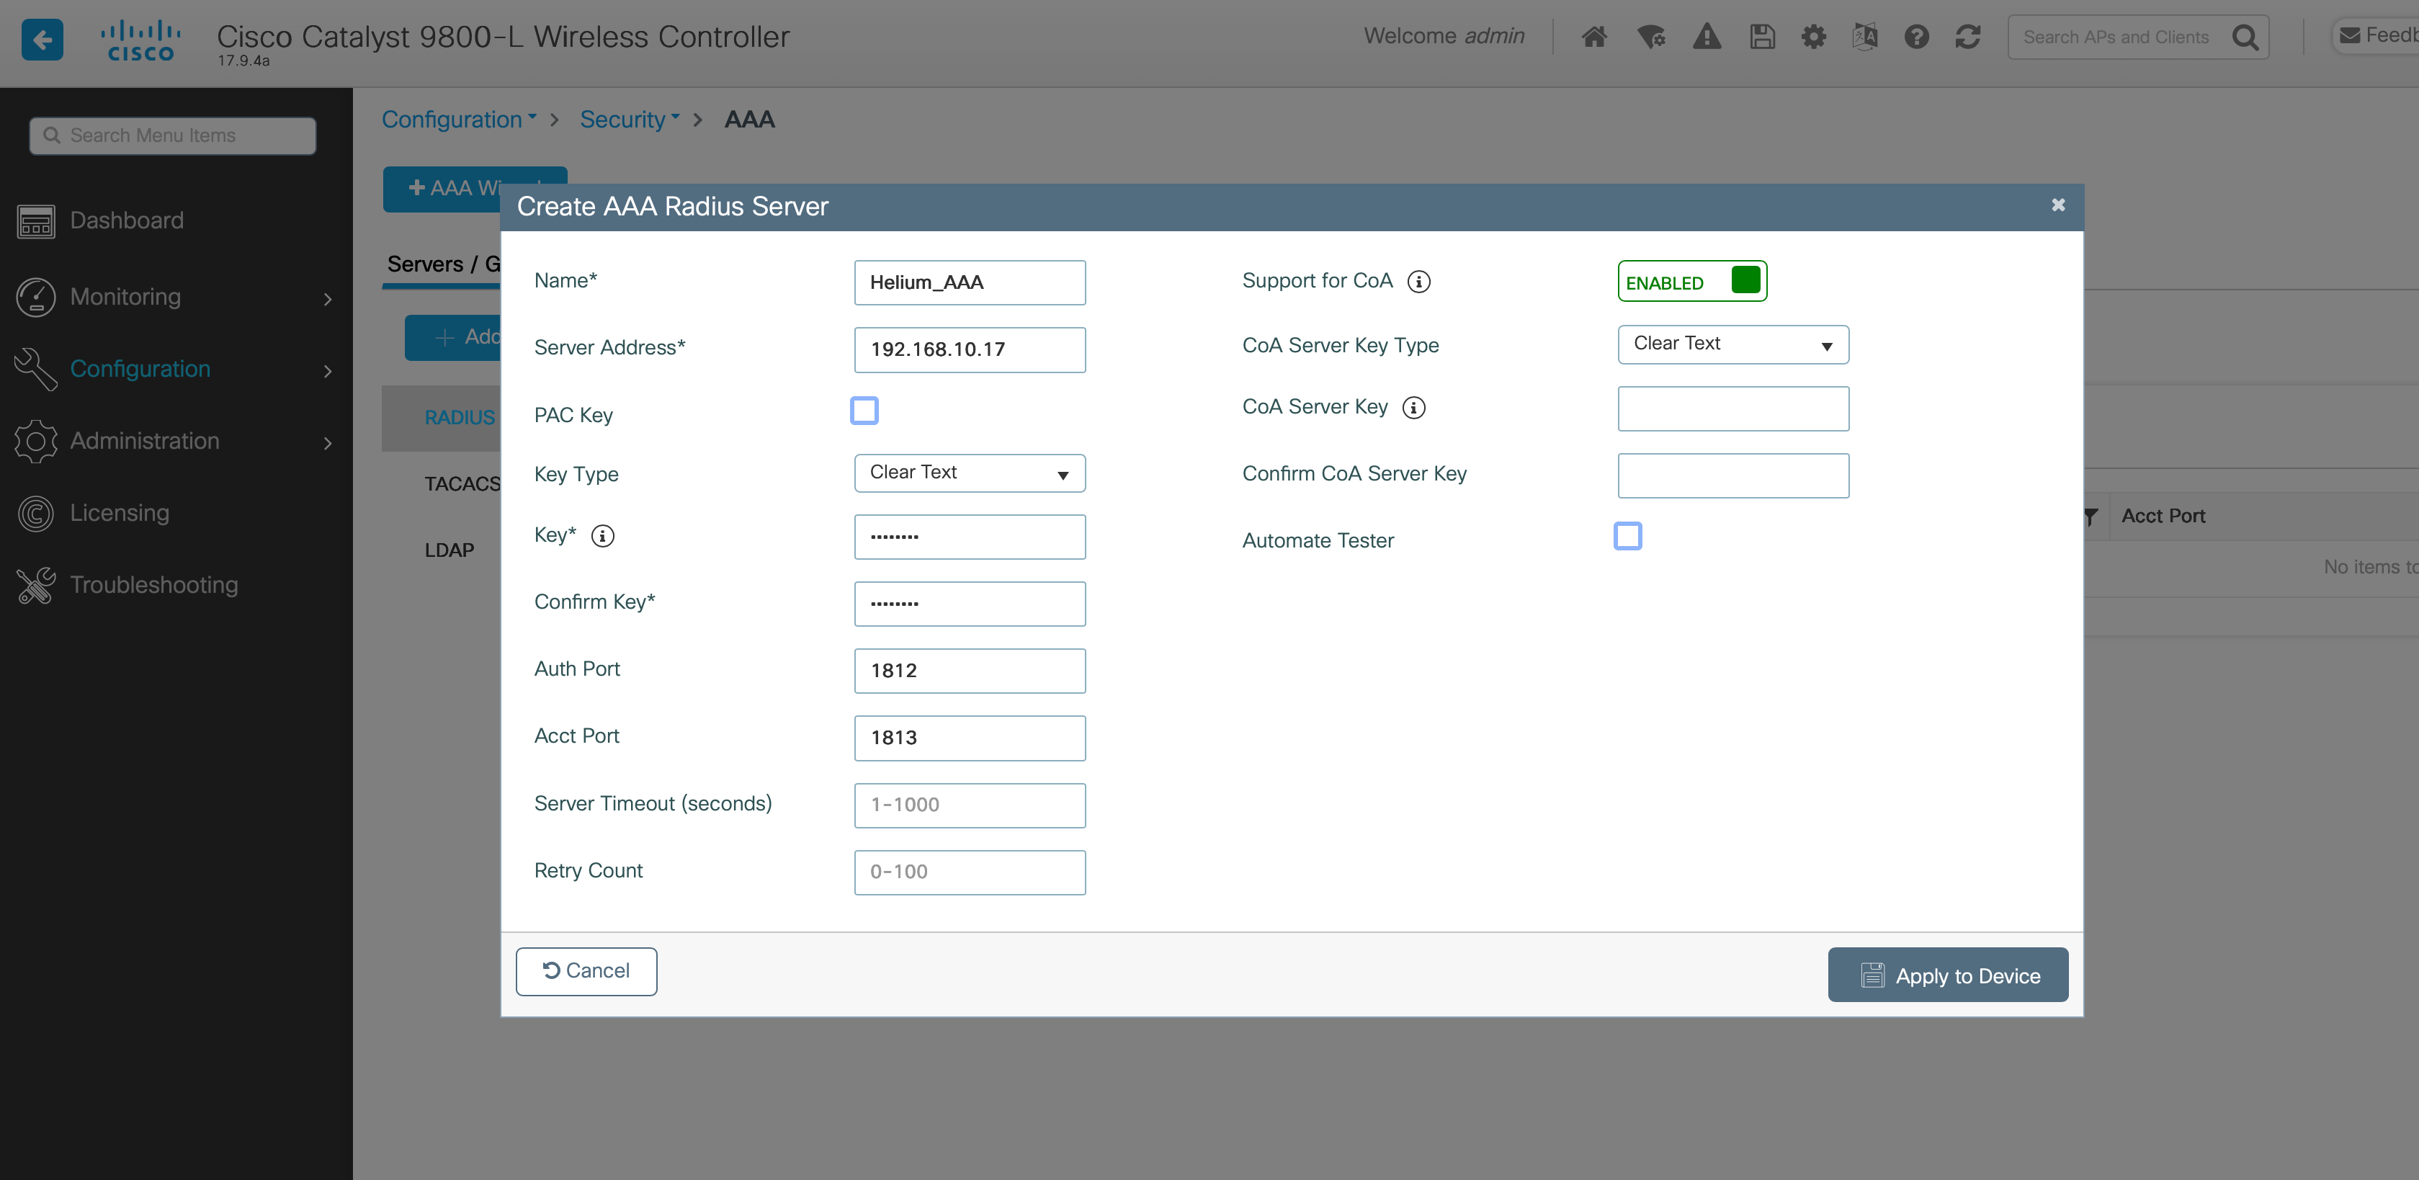Click the refresh arrows icon
This screenshot has width=2419, height=1180.
point(1967,37)
